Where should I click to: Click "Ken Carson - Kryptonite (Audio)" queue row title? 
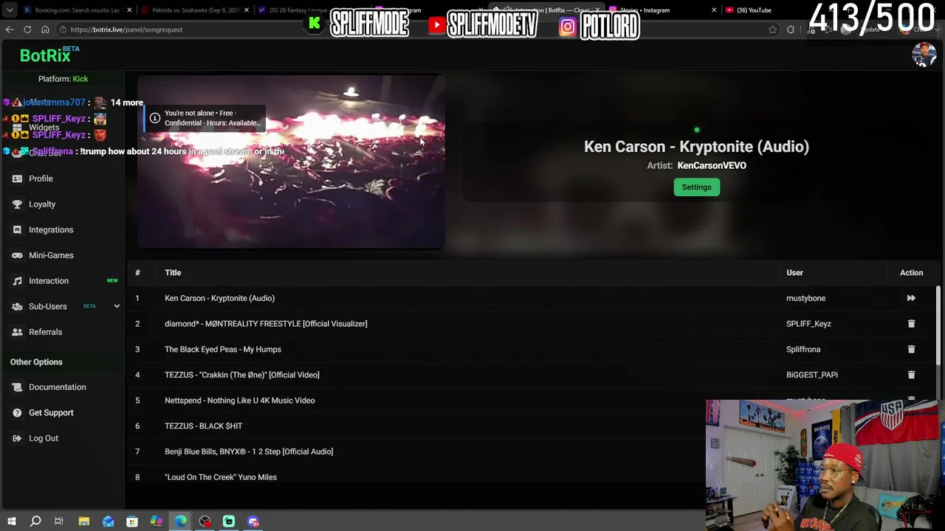click(219, 298)
